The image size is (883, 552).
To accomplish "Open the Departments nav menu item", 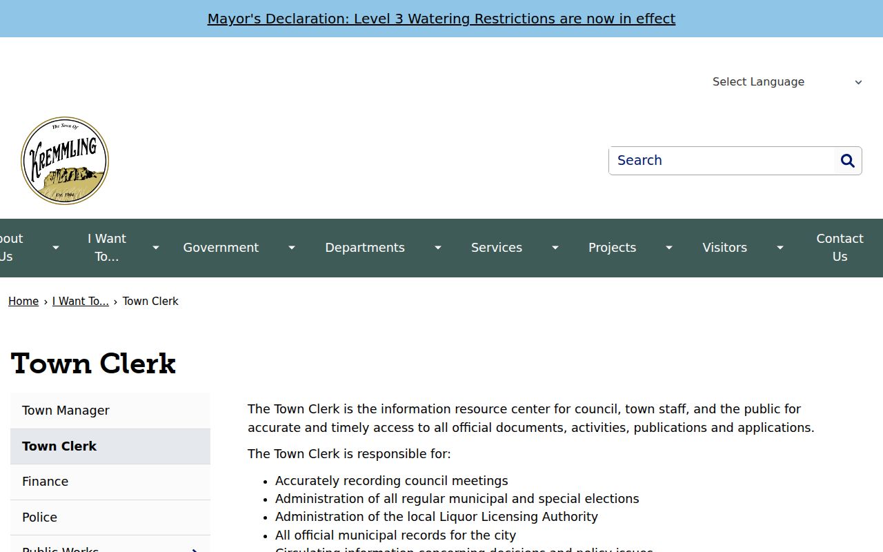I will (365, 248).
